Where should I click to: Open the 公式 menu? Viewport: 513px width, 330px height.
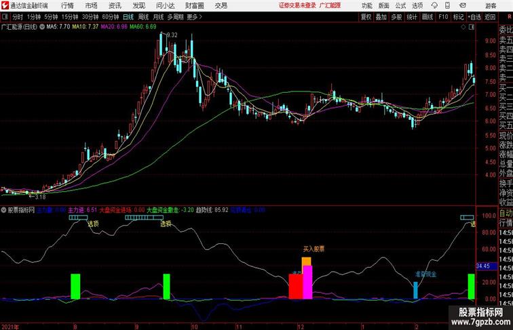tap(400, 5)
